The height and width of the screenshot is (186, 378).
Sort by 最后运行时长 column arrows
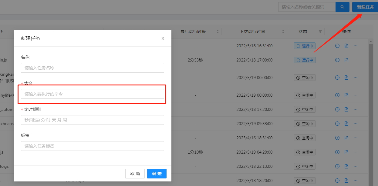(x=218, y=32)
